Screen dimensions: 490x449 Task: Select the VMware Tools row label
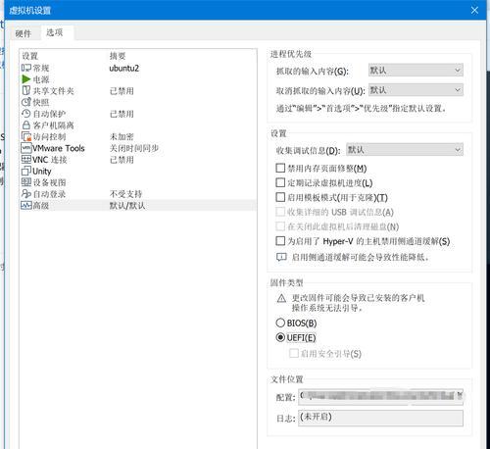(59, 148)
